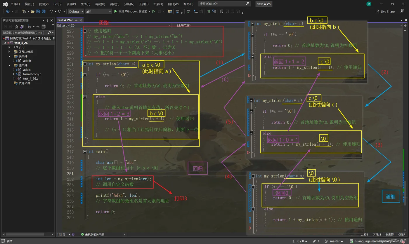Start without debugging using hollow green play icon
409x244 pixels.
(154, 11)
